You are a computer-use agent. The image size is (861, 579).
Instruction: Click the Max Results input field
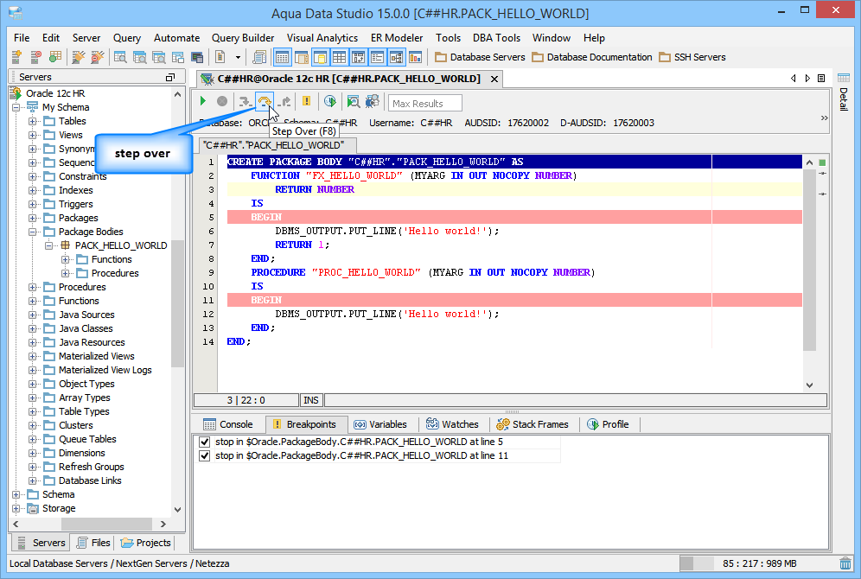(x=424, y=104)
